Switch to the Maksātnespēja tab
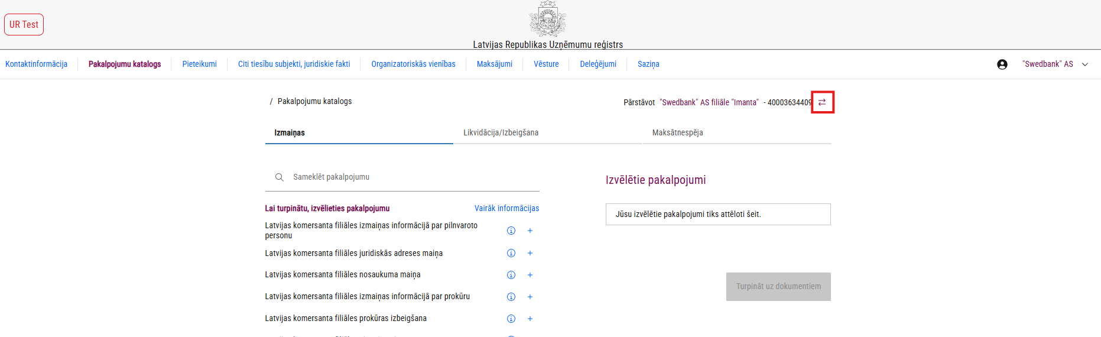This screenshot has height=337, width=1101. (737, 133)
